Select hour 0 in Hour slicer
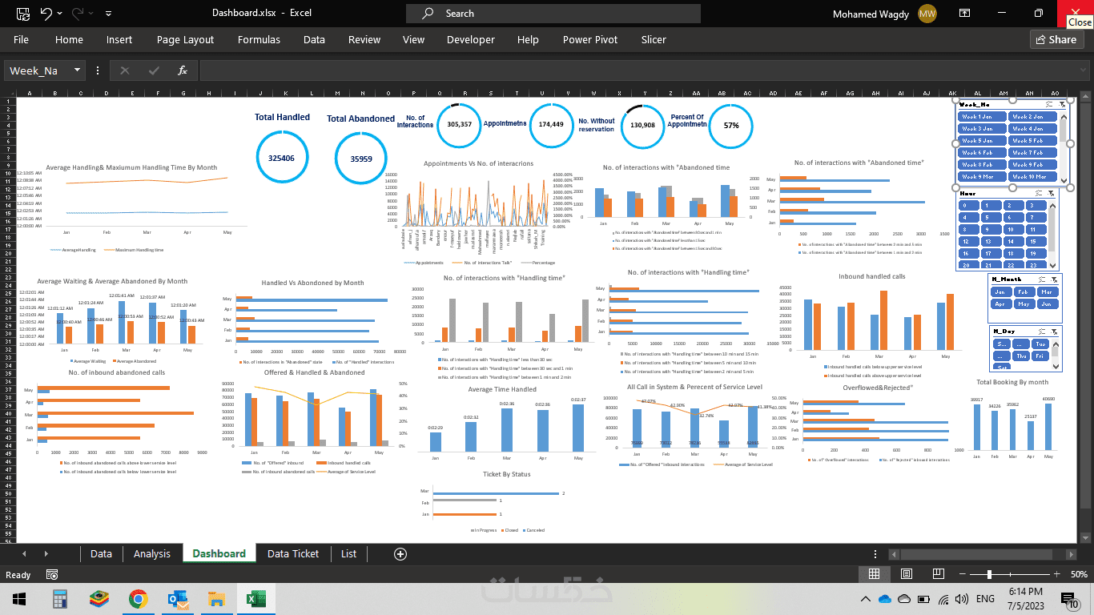Image resolution: width=1094 pixels, height=615 pixels. coord(968,206)
